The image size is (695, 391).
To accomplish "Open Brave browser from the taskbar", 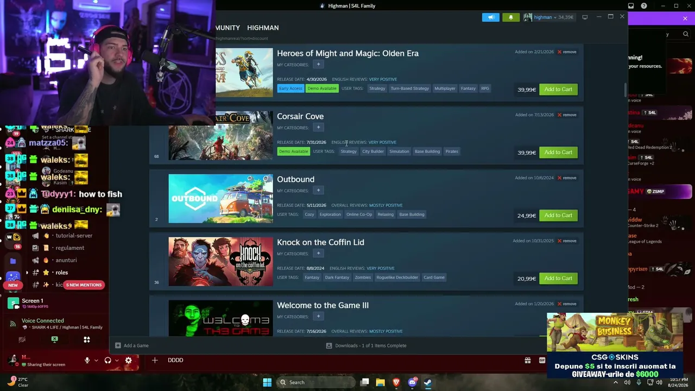I will point(396,382).
